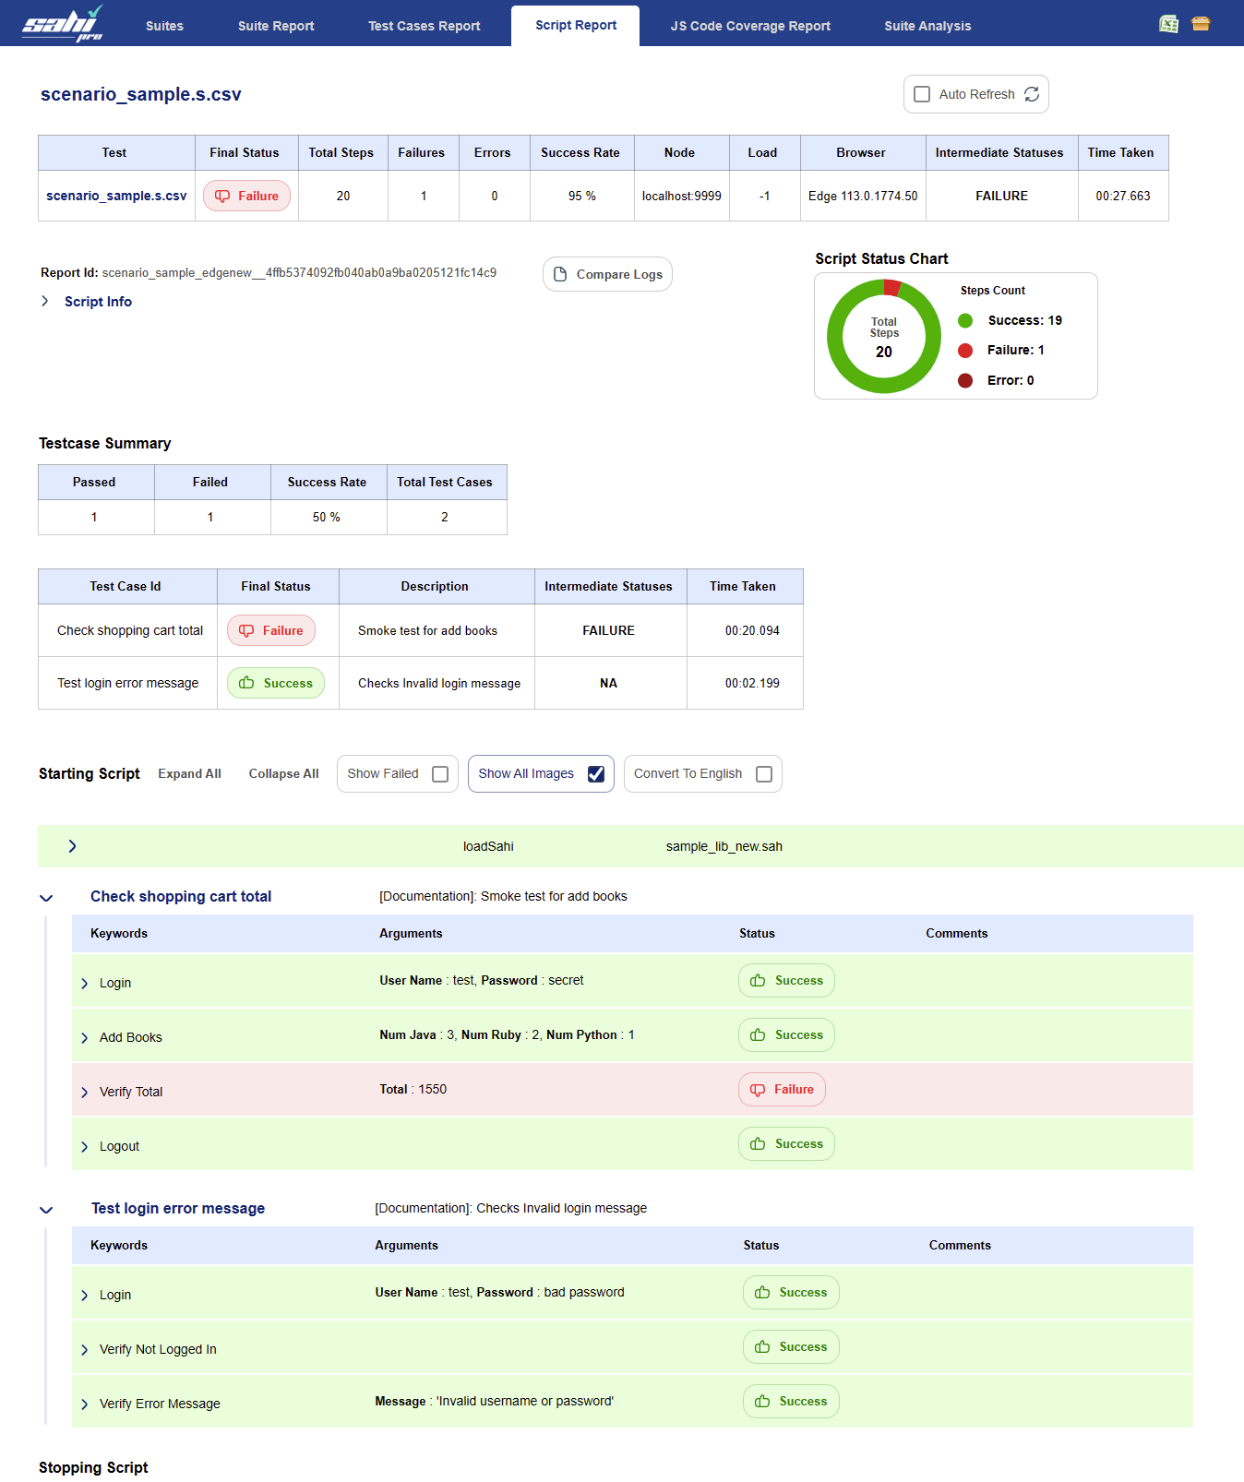Click the refresh arrows icon beside Auto Refresh
This screenshot has width=1244, height=1482.
coord(1032,94)
